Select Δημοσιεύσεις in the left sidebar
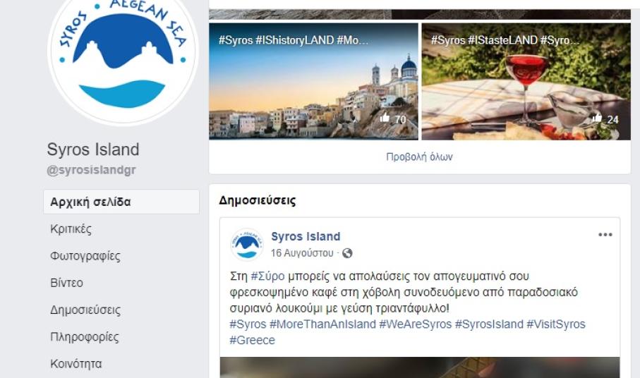This screenshot has height=378, width=640. [85, 310]
